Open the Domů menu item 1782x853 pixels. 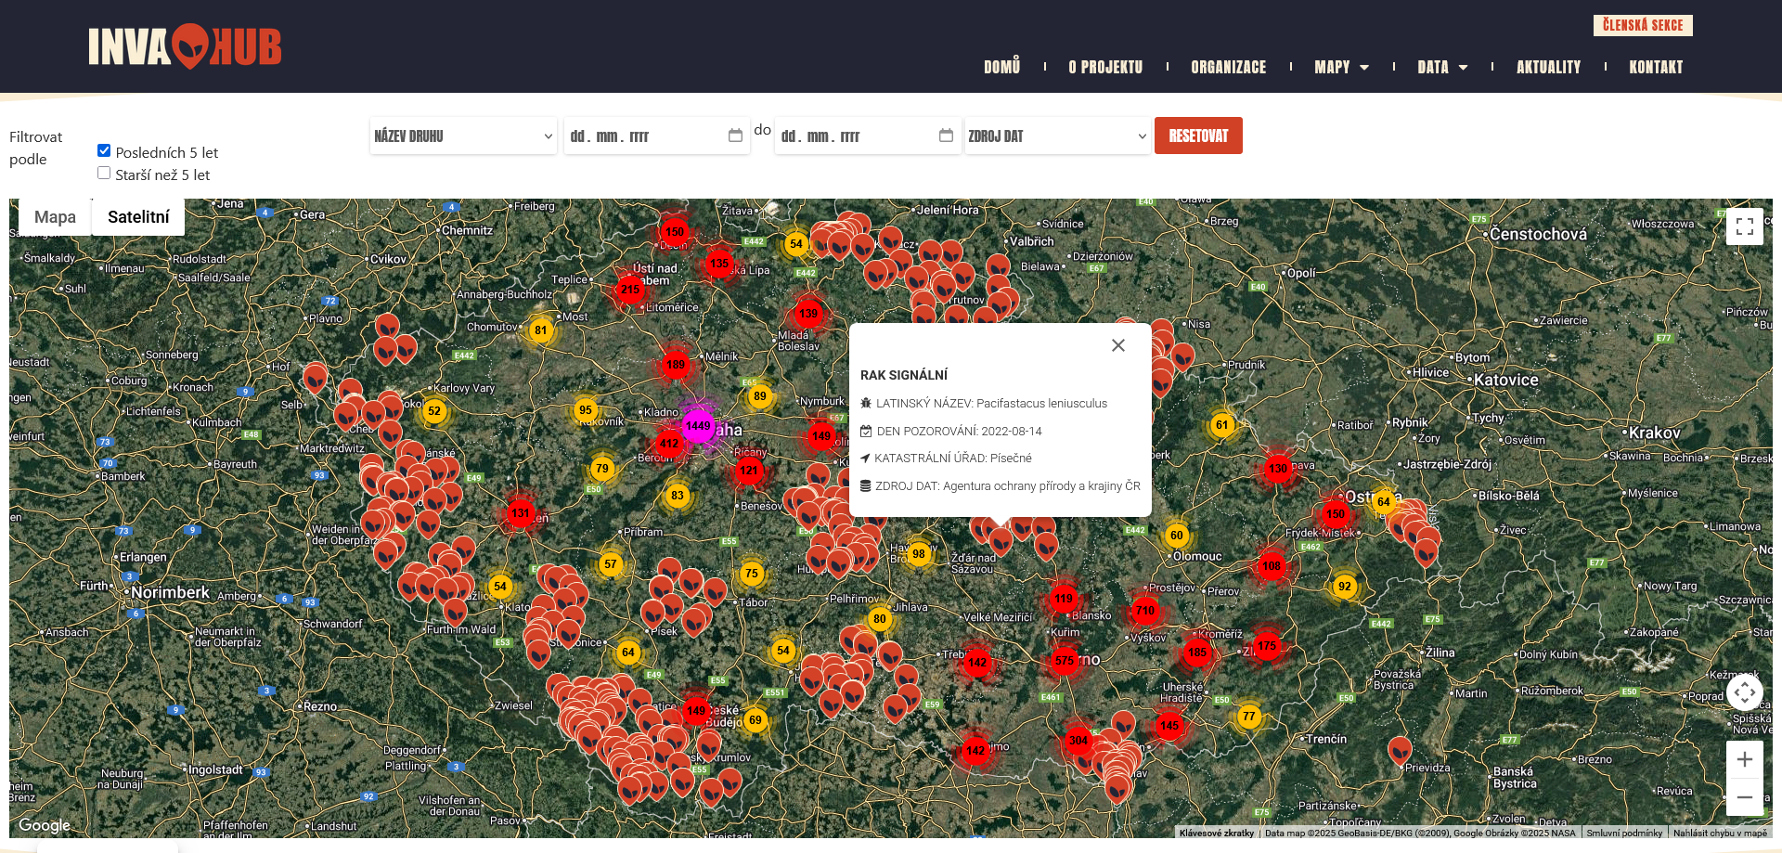pos(1001,66)
